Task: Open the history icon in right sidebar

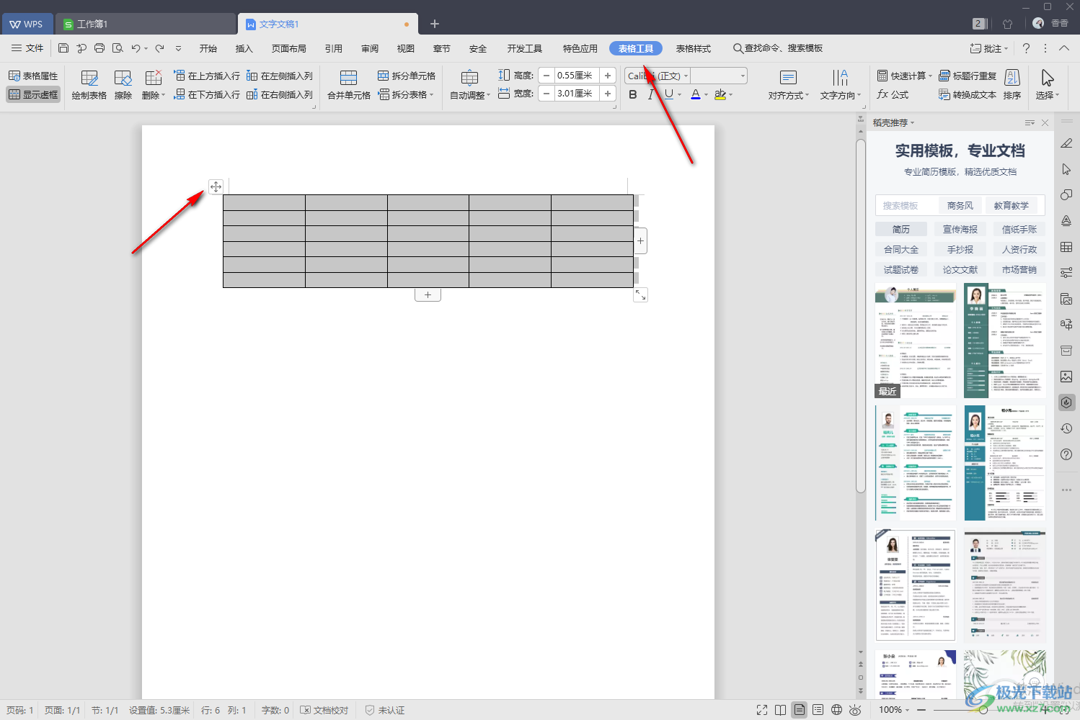Action: point(1066,428)
